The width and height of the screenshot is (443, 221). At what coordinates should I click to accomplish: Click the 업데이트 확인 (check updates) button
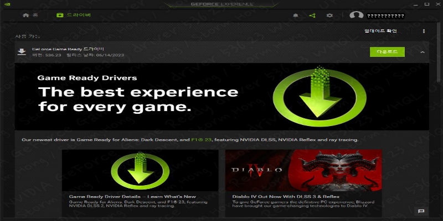point(380,31)
